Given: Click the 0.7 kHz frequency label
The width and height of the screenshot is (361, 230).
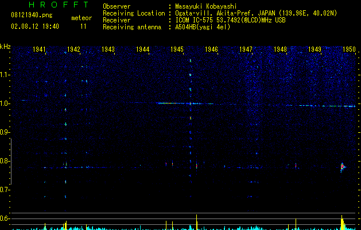Looking at the screenshot, I should click(x=5, y=190).
